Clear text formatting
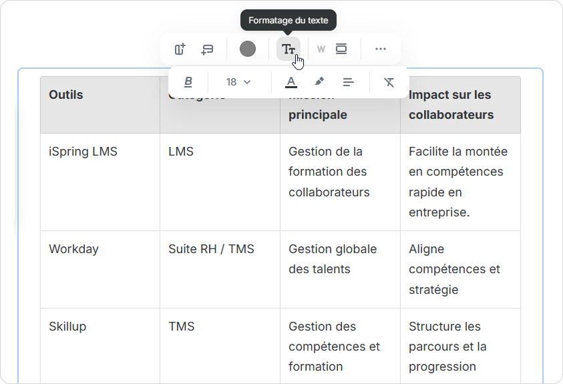 pos(389,82)
